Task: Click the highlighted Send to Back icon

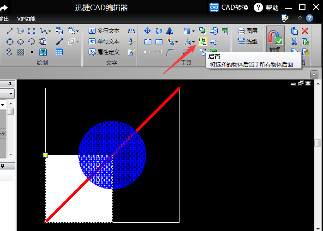Action: 203,42
